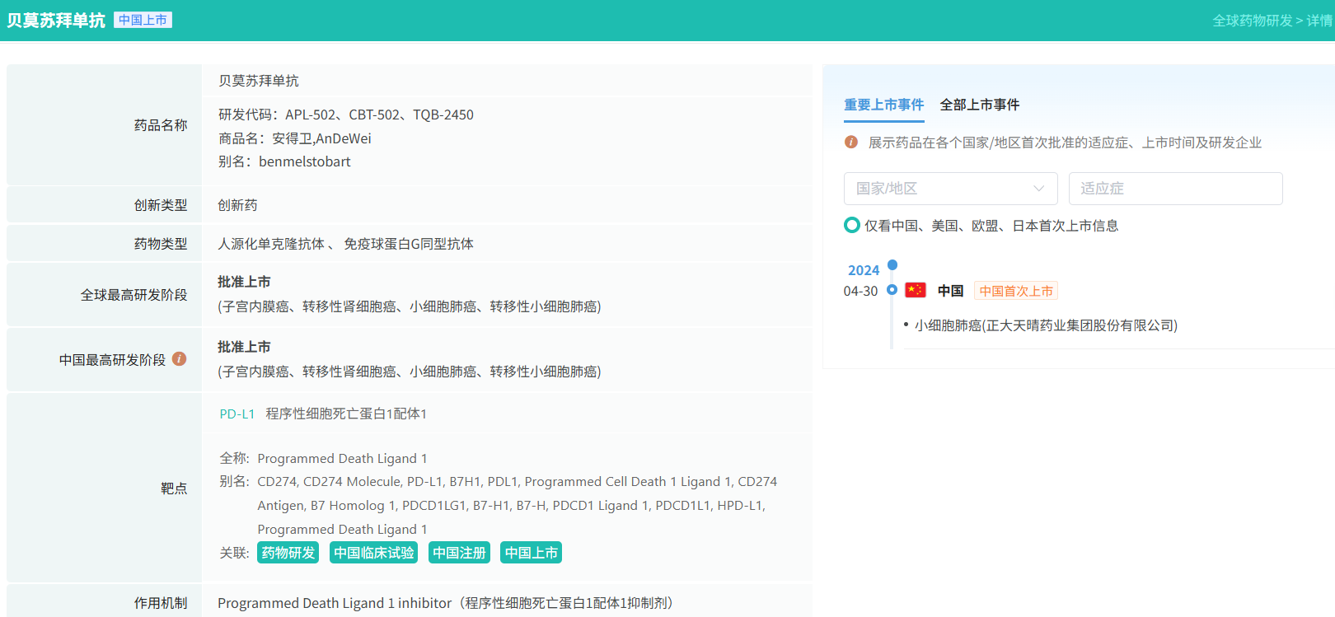The height and width of the screenshot is (617, 1335).
Task: Click the 04-30 timeline circle marker
Action: [892, 290]
